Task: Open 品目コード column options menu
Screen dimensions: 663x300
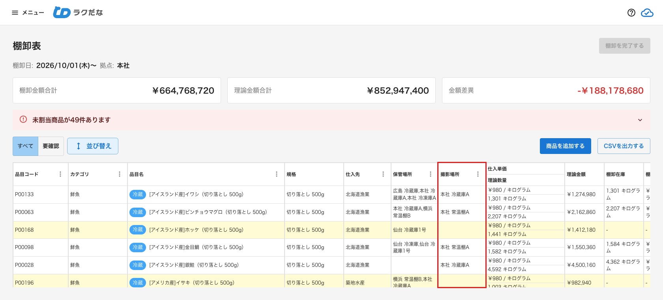Action: click(60, 174)
